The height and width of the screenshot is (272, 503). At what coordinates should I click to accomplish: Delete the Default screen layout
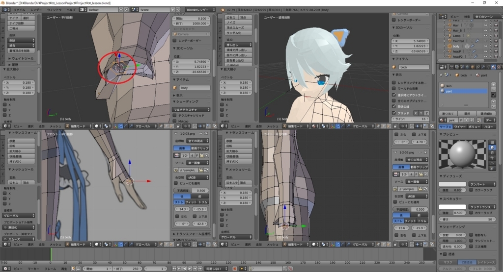[x=126, y=10]
